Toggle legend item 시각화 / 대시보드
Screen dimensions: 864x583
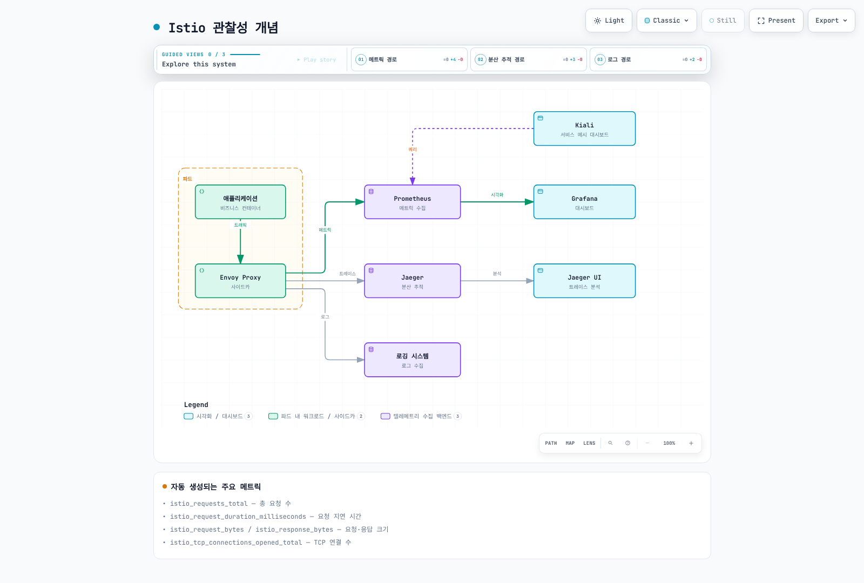tap(218, 416)
